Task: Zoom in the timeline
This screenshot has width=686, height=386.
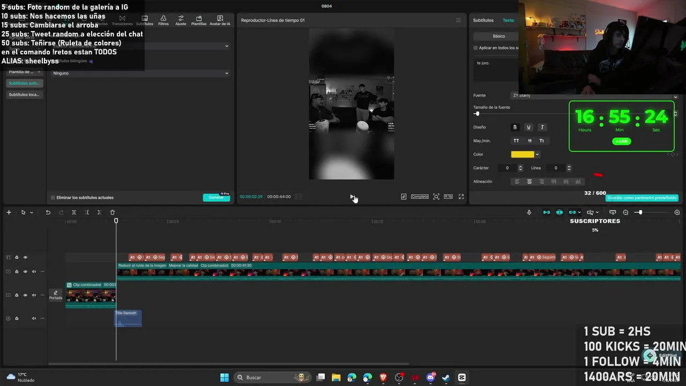Action: pyautogui.click(x=677, y=212)
